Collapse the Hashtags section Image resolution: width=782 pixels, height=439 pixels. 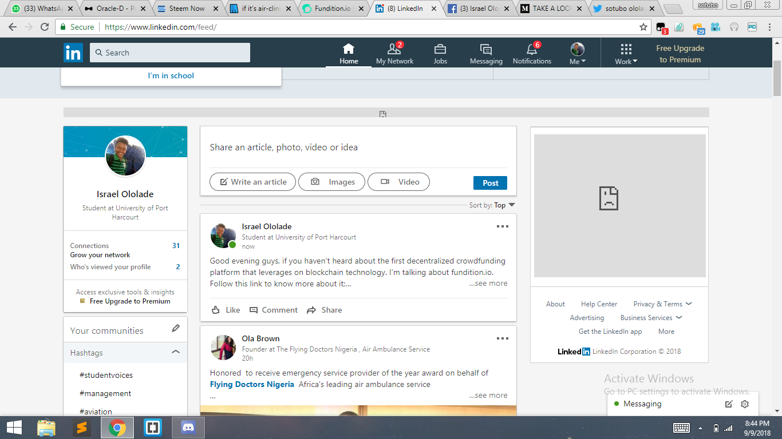[176, 352]
